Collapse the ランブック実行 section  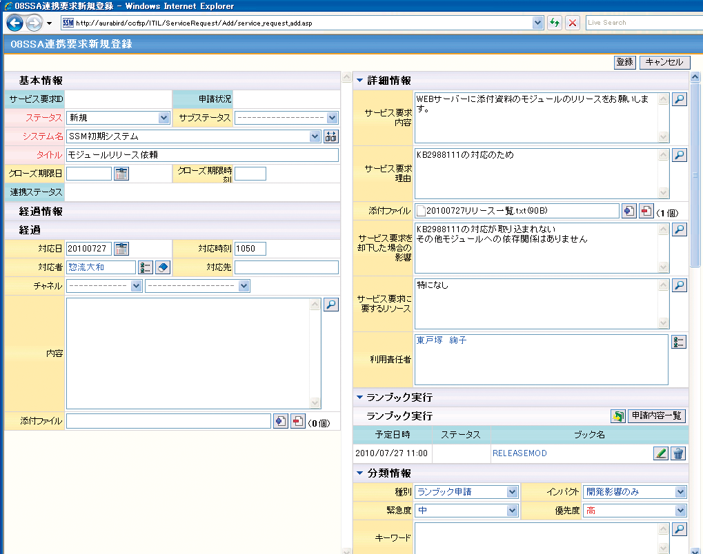pos(359,398)
